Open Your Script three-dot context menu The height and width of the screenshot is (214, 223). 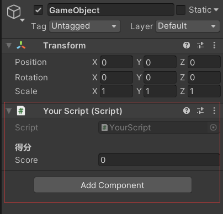point(214,111)
